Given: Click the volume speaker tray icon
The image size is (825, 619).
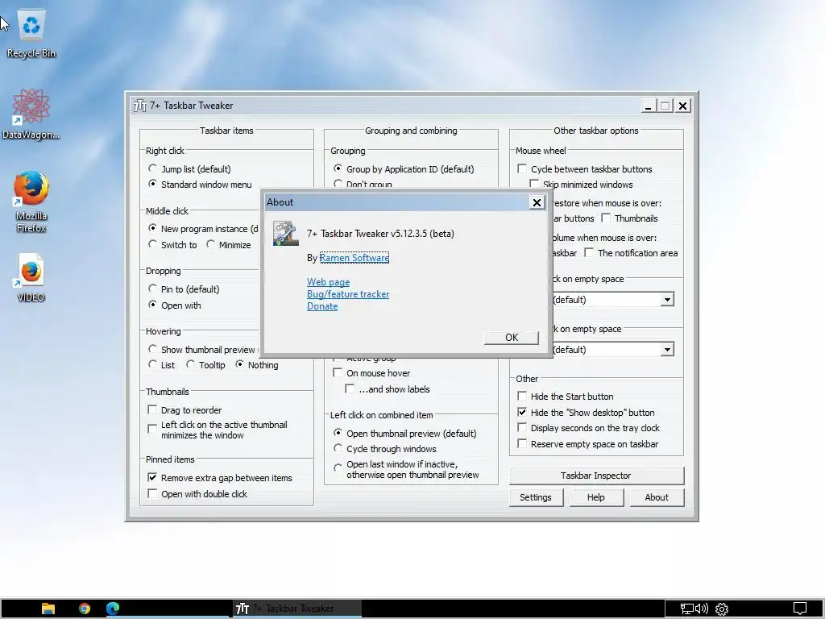Looking at the screenshot, I should coord(703,609).
